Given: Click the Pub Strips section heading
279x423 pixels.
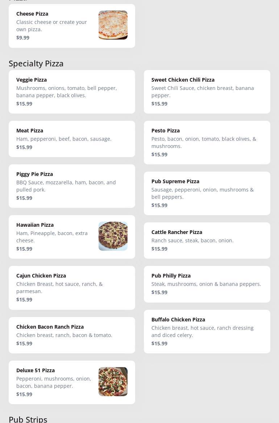Looking at the screenshot, I should pos(28,419).
